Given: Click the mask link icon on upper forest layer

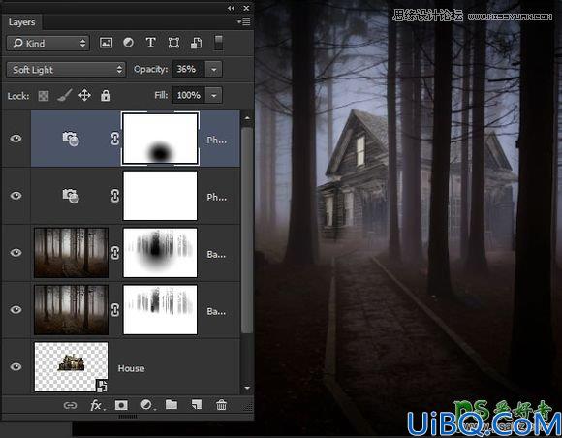Looking at the screenshot, I should pyautogui.click(x=114, y=253).
